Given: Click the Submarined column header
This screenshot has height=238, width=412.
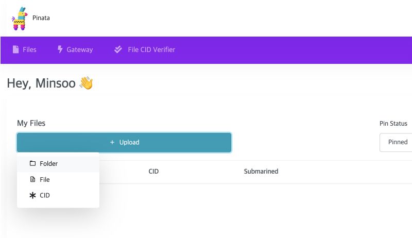Looking at the screenshot, I should 261,171.
